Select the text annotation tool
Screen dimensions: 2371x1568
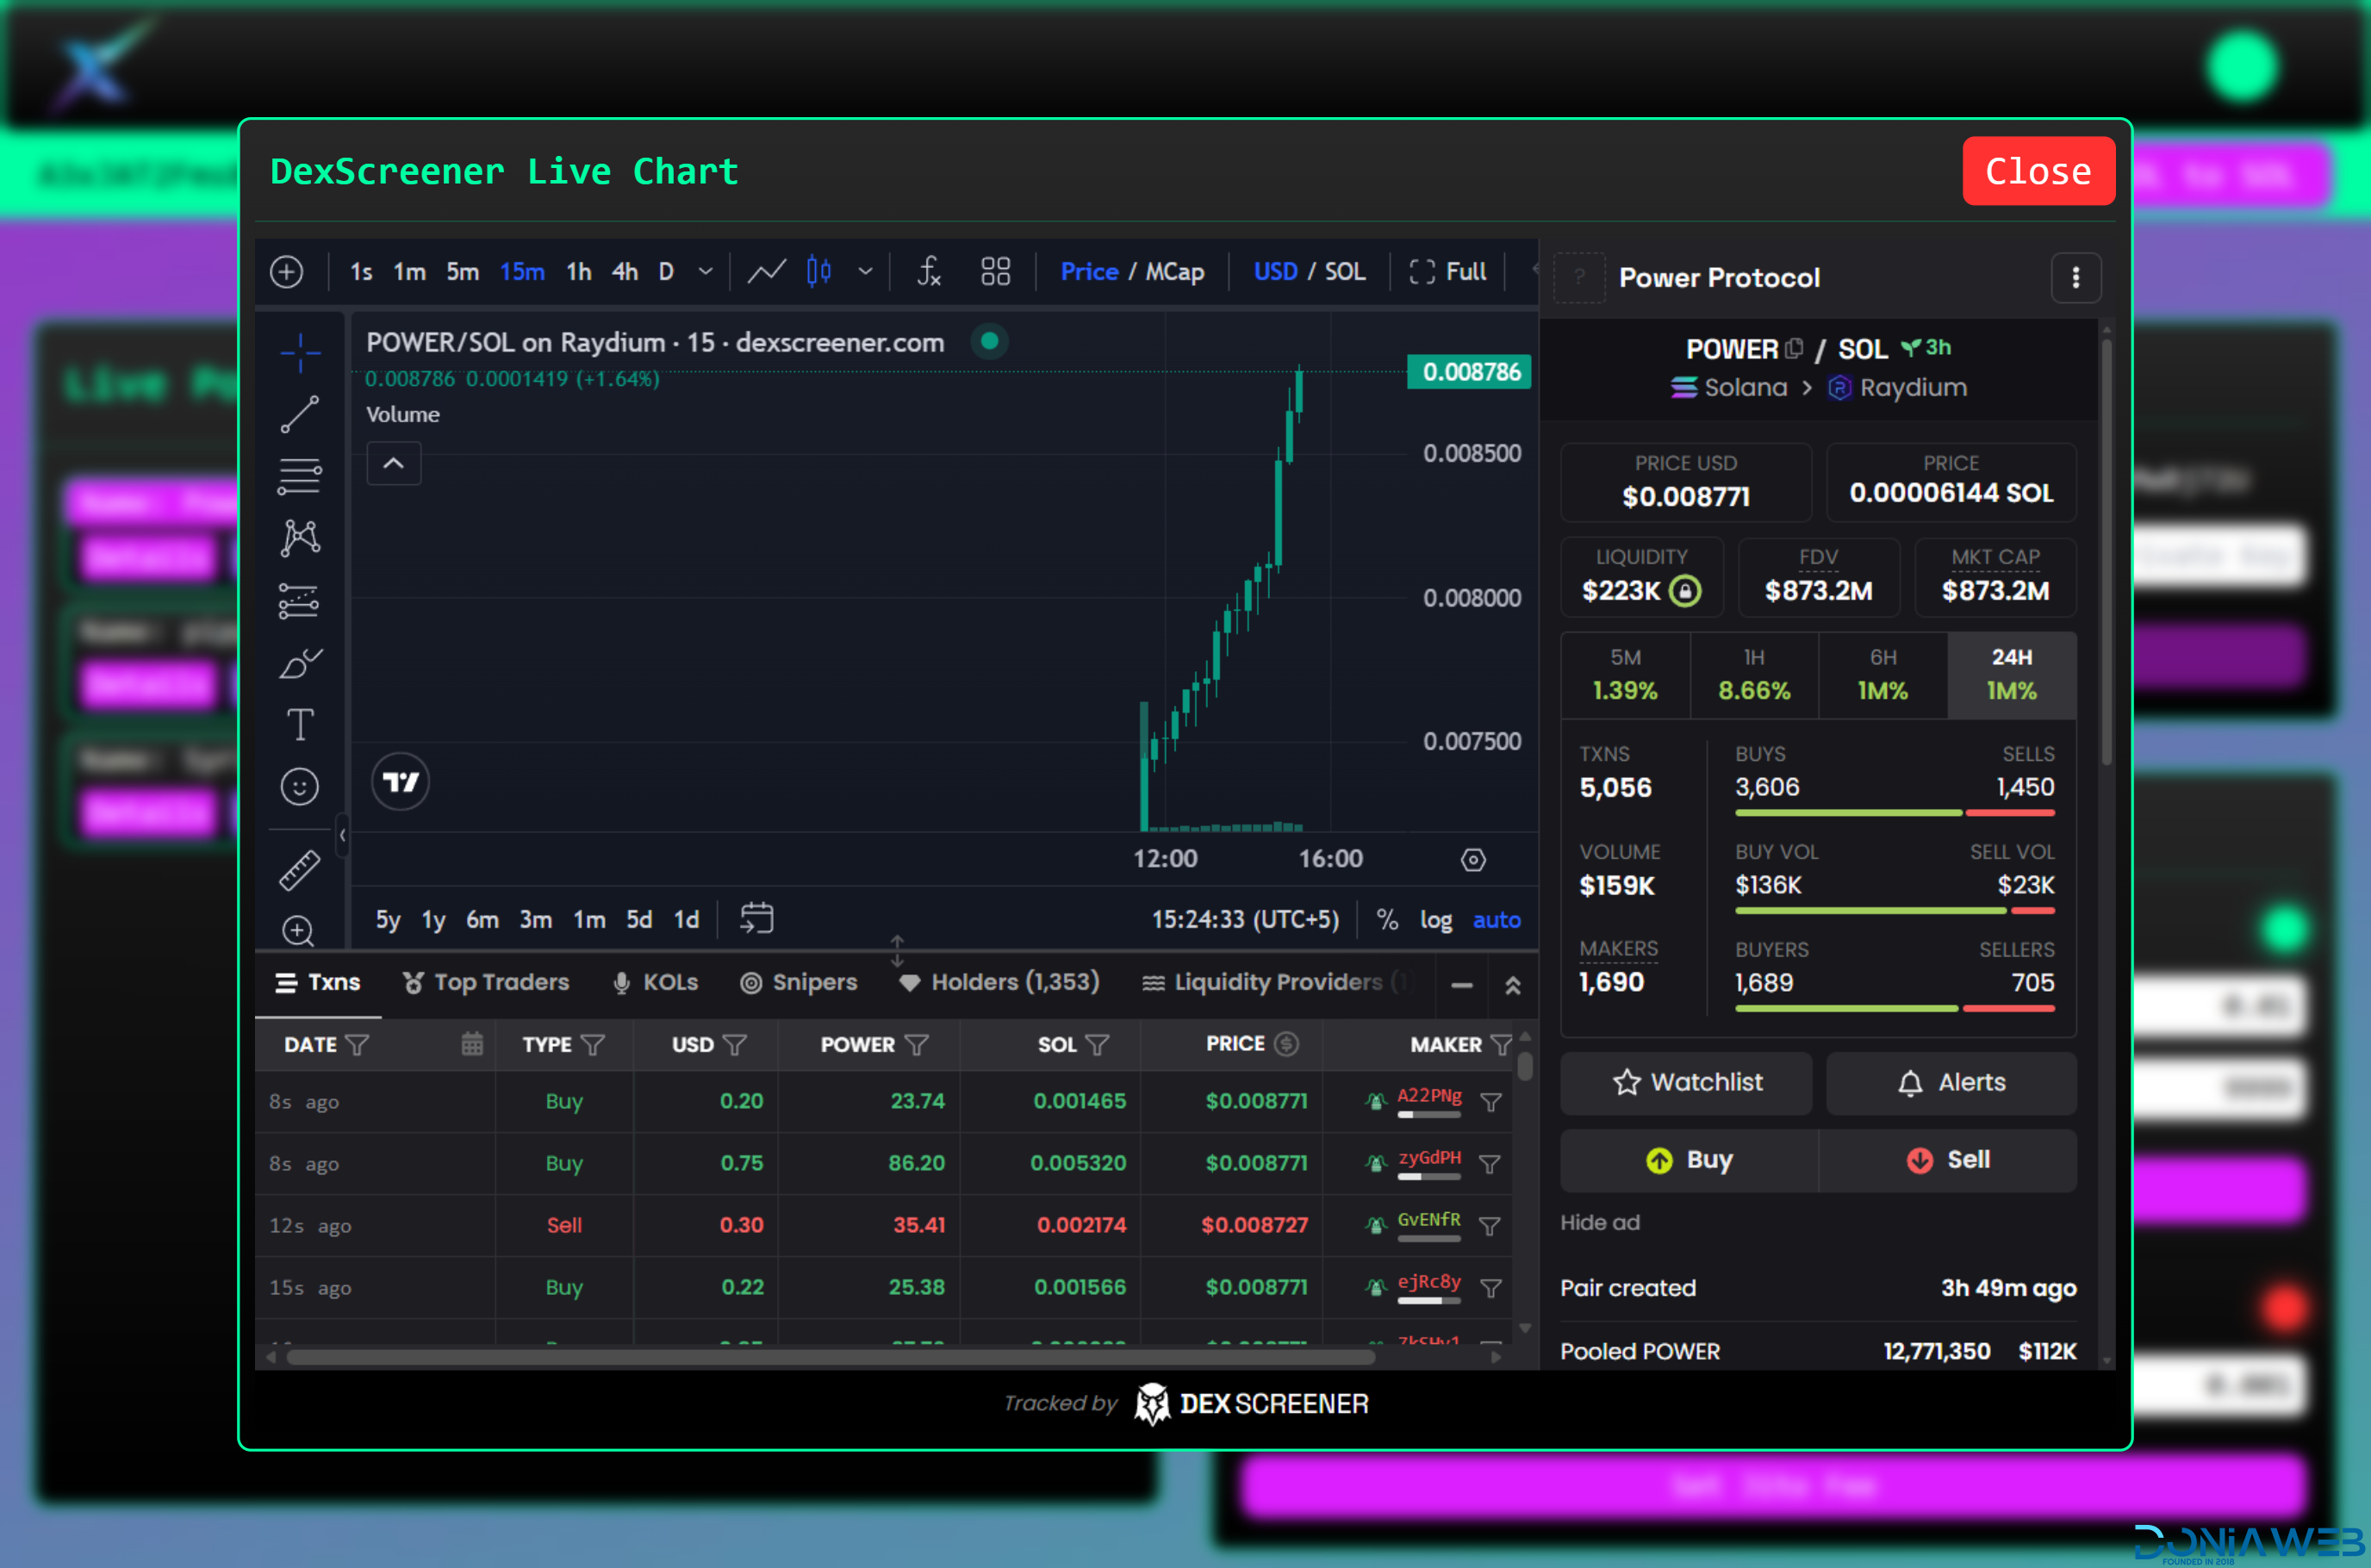click(x=300, y=725)
